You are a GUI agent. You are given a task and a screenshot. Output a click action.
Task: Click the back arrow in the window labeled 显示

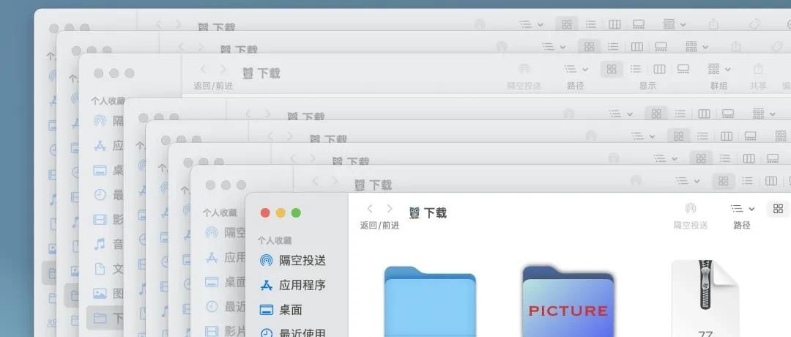(203, 70)
